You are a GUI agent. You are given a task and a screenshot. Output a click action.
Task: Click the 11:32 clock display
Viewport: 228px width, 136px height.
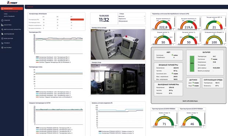coord(104,20)
